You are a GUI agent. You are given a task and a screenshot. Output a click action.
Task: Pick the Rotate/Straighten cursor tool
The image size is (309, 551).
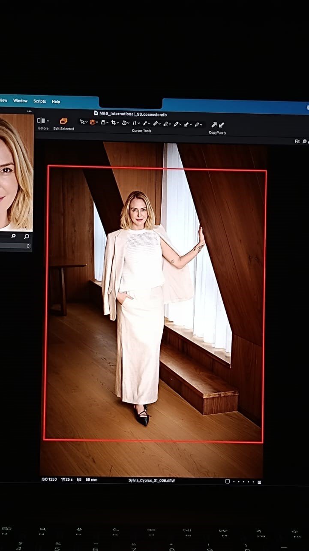coord(124,123)
